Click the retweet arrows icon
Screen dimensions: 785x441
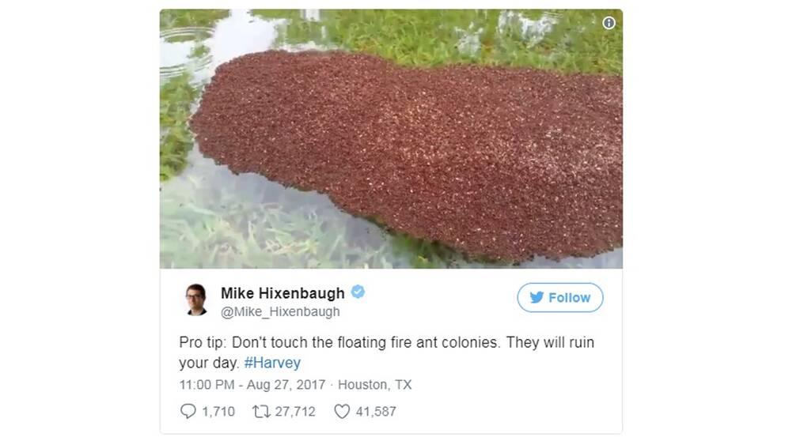click(x=261, y=412)
